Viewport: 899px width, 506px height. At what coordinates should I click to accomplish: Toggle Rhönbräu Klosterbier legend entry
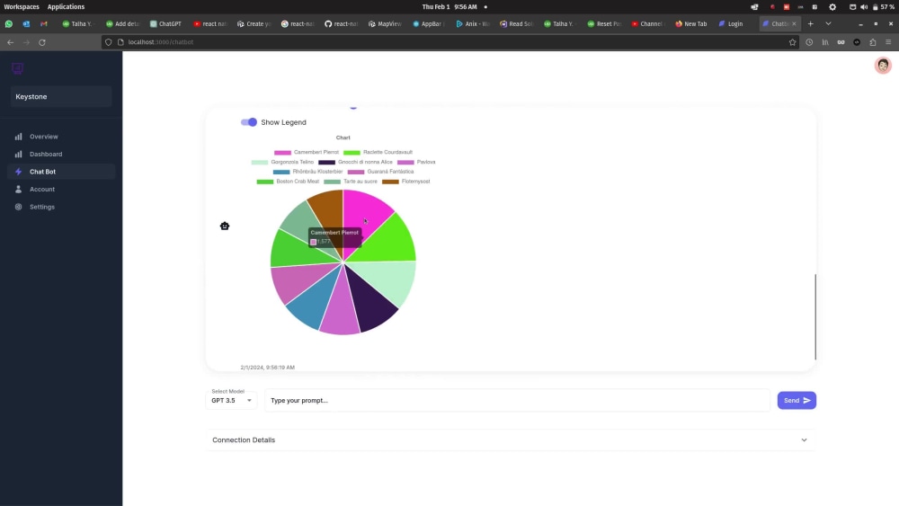307,172
